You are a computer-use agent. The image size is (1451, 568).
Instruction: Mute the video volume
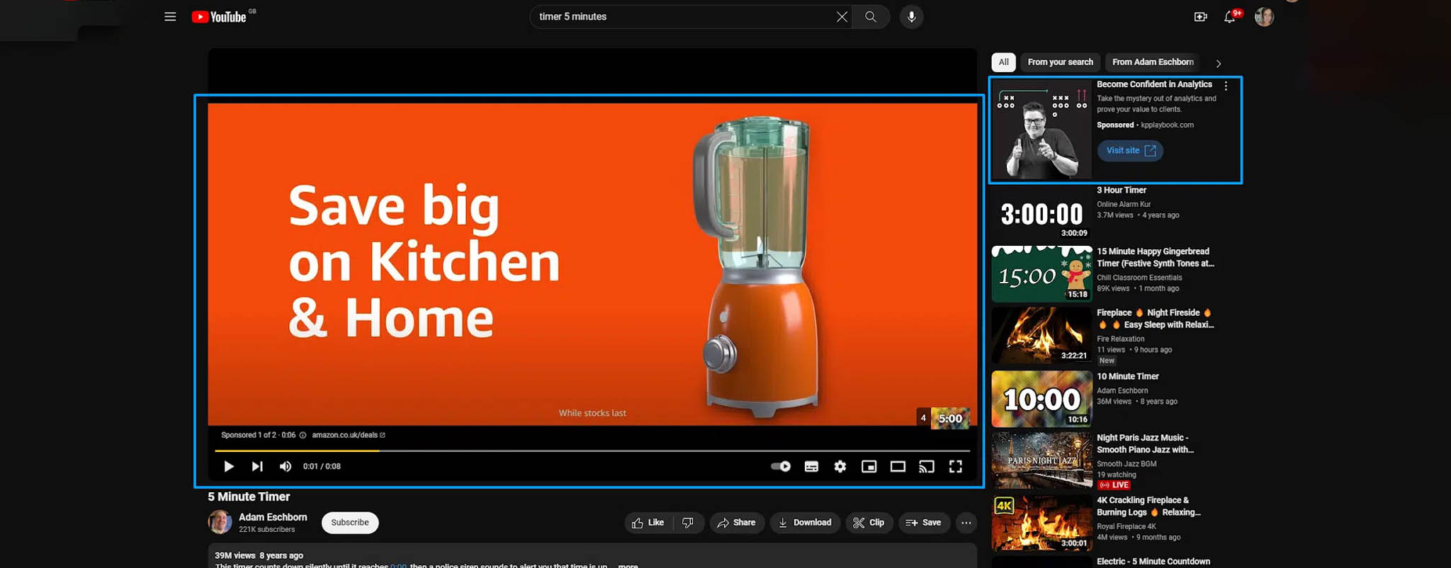click(286, 466)
